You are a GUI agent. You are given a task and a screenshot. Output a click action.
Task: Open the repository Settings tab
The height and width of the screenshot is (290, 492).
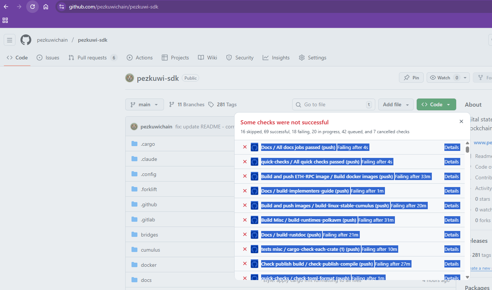click(x=312, y=58)
